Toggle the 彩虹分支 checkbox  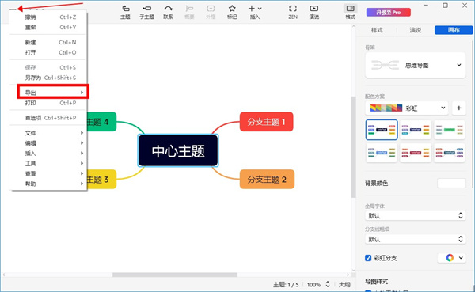click(x=368, y=258)
